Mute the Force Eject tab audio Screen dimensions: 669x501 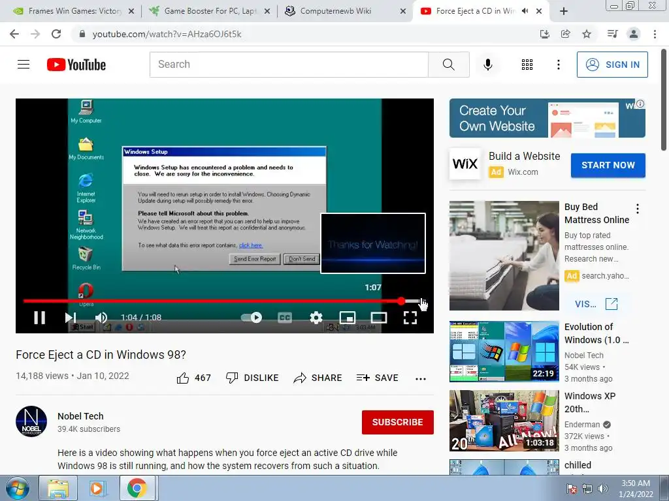tap(525, 11)
